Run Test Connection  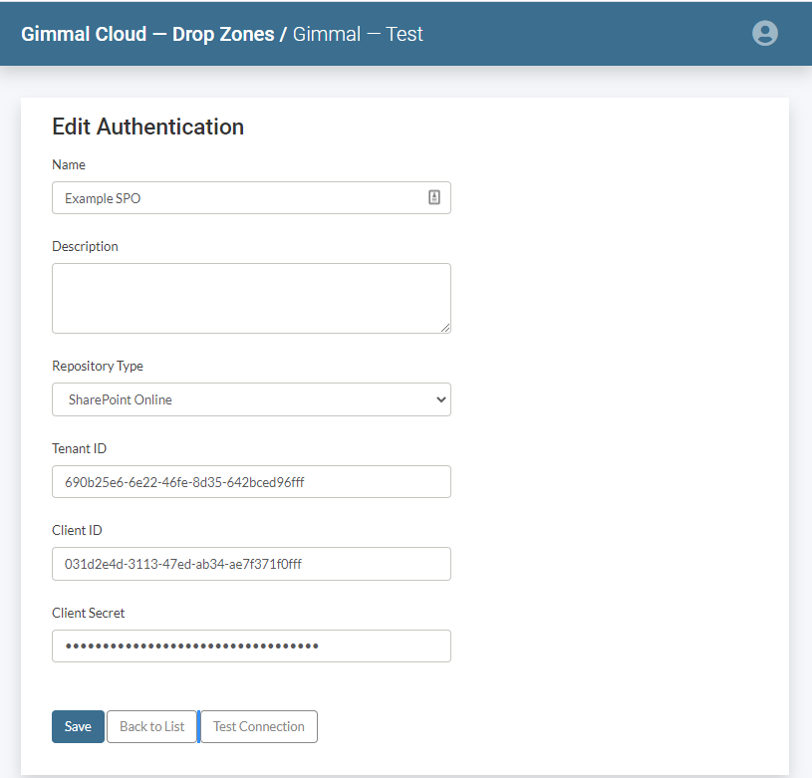(259, 726)
